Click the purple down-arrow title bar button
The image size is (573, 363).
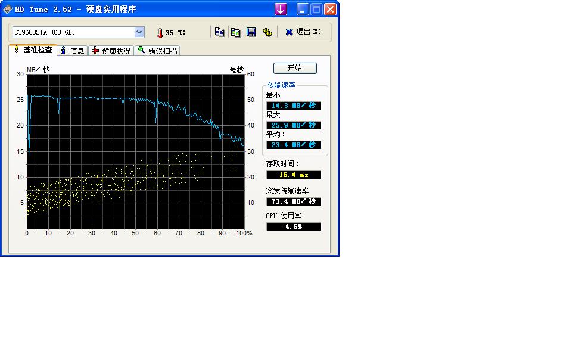click(x=281, y=10)
